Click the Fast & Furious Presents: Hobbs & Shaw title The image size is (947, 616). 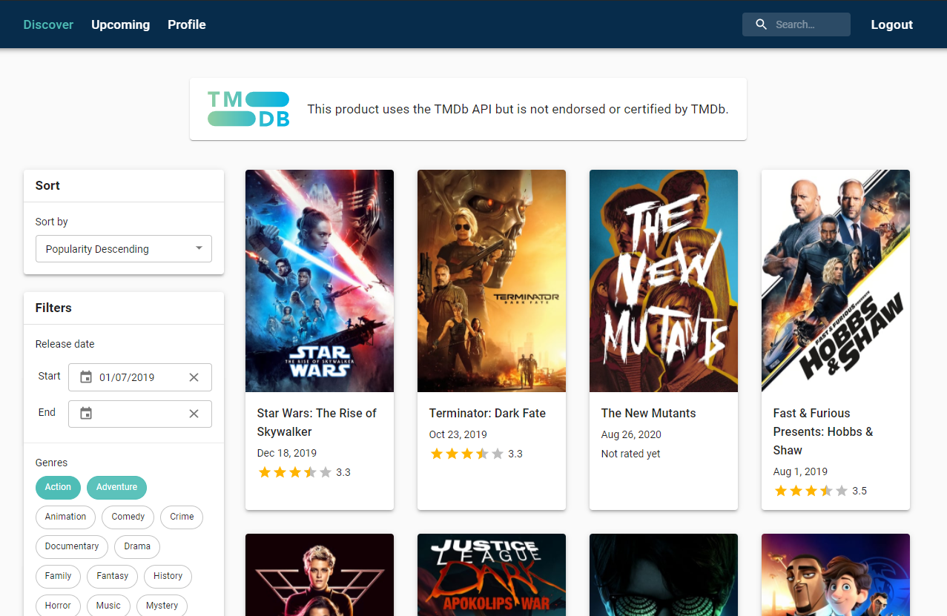tap(823, 431)
